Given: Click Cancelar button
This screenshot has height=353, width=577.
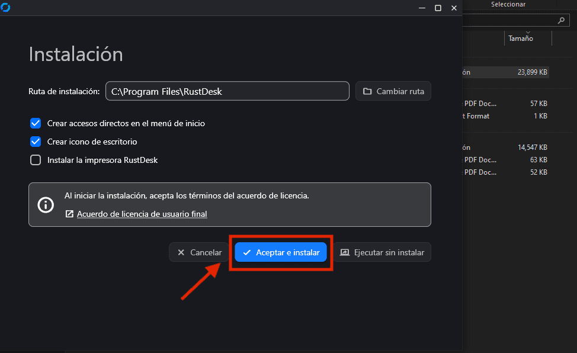Looking at the screenshot, I should (199, 252).
